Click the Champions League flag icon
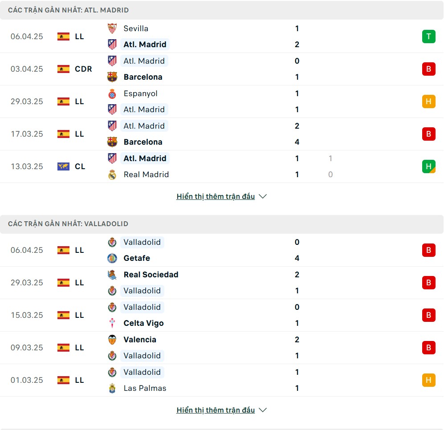444x430 pixels. [x=63, y=166]
